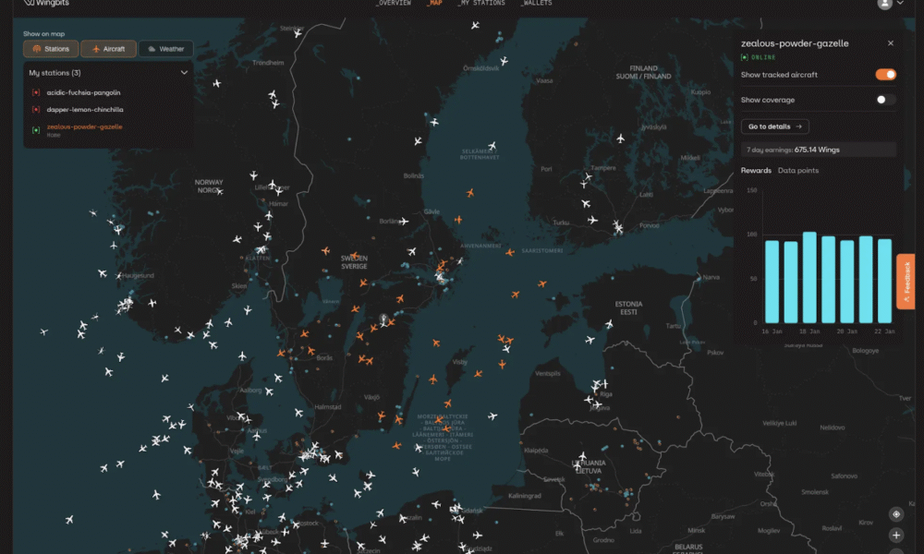
Task: Toggle Stations visibility on the map
Action: [x=51, y=49]
